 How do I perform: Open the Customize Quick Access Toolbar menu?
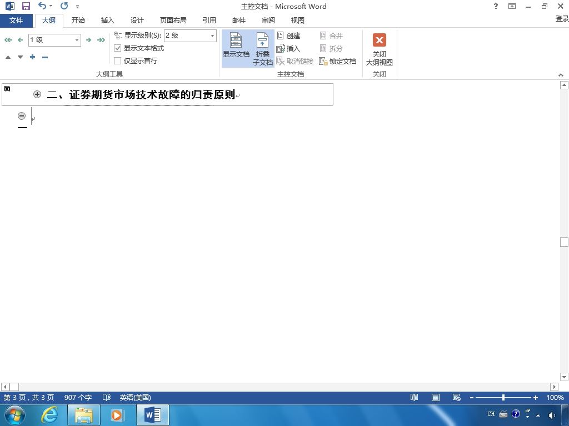78,7
